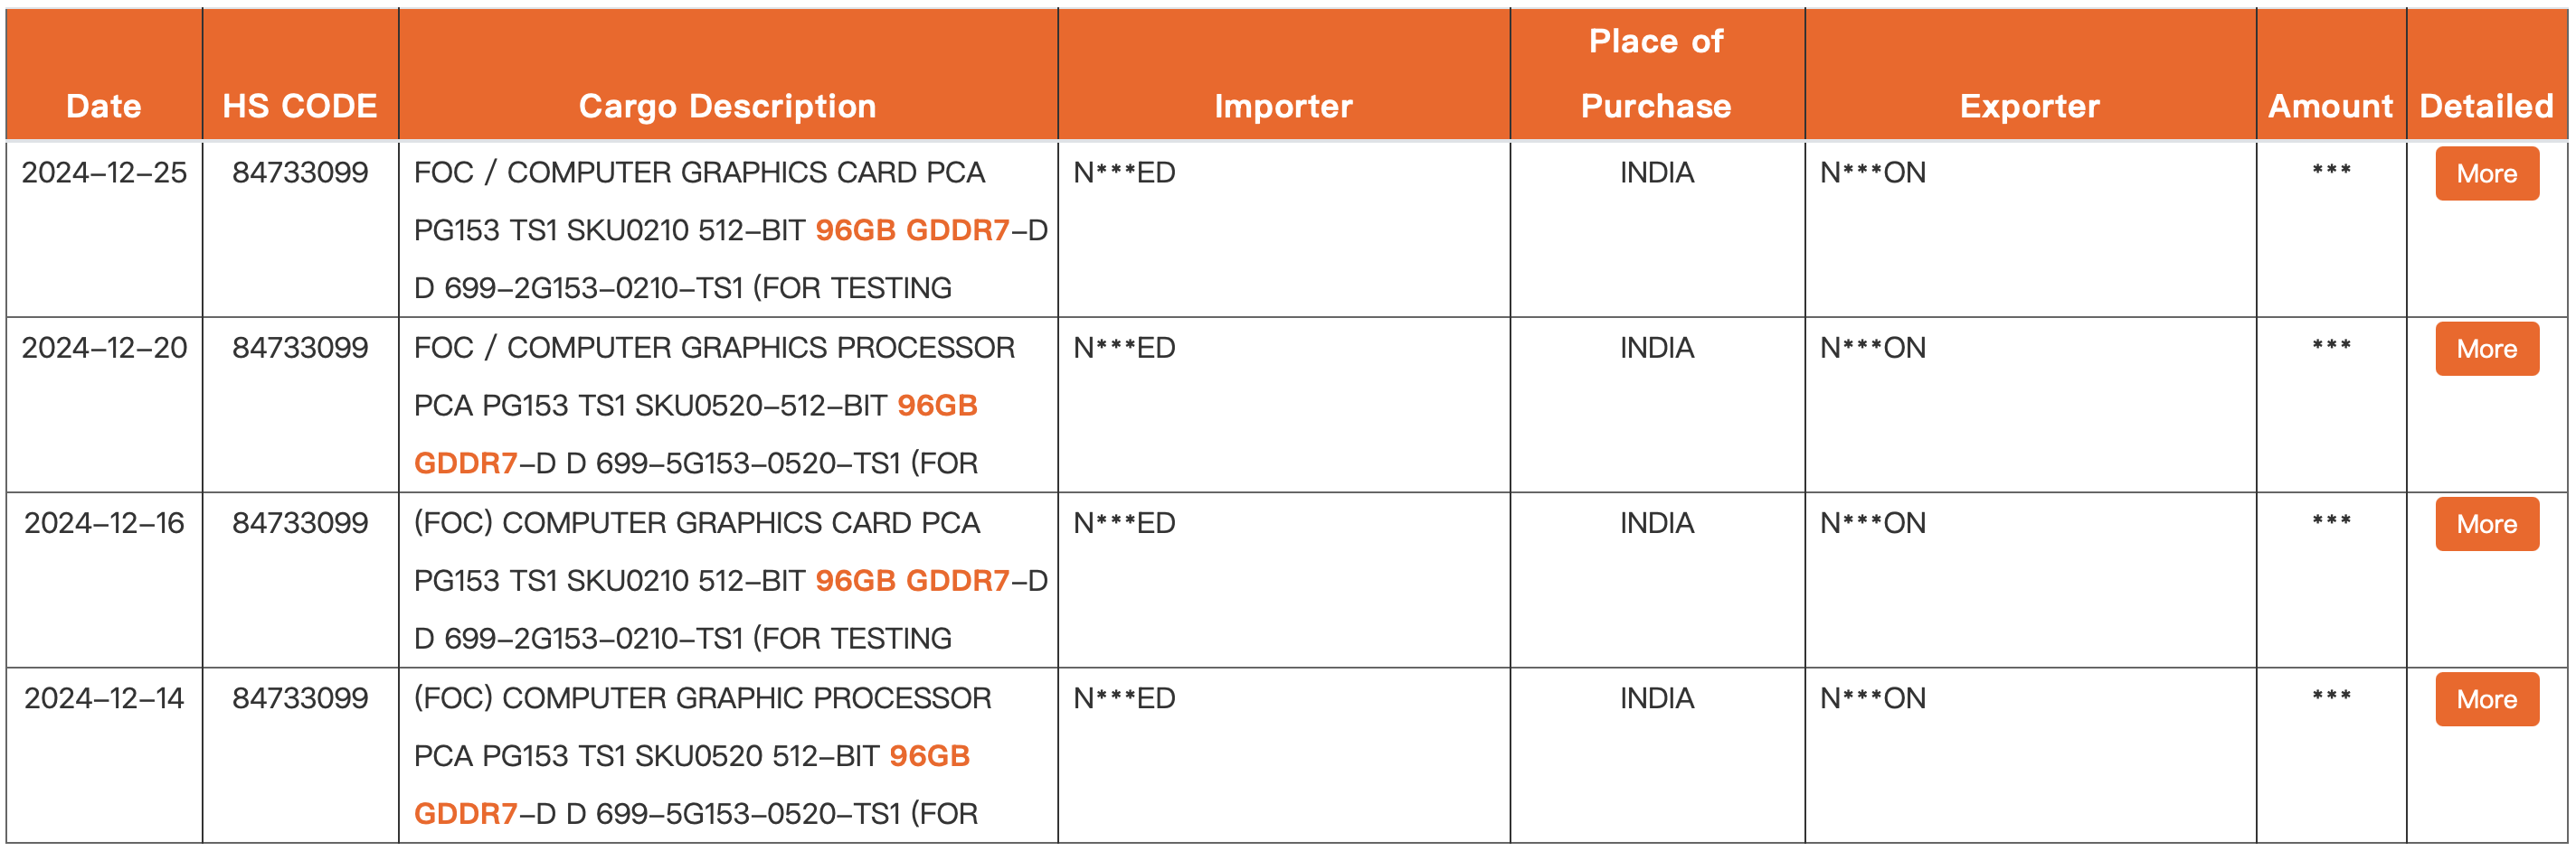
Task: Click exporter N***ON in the 2024-12-14 row
Action: click(1872, 698)
